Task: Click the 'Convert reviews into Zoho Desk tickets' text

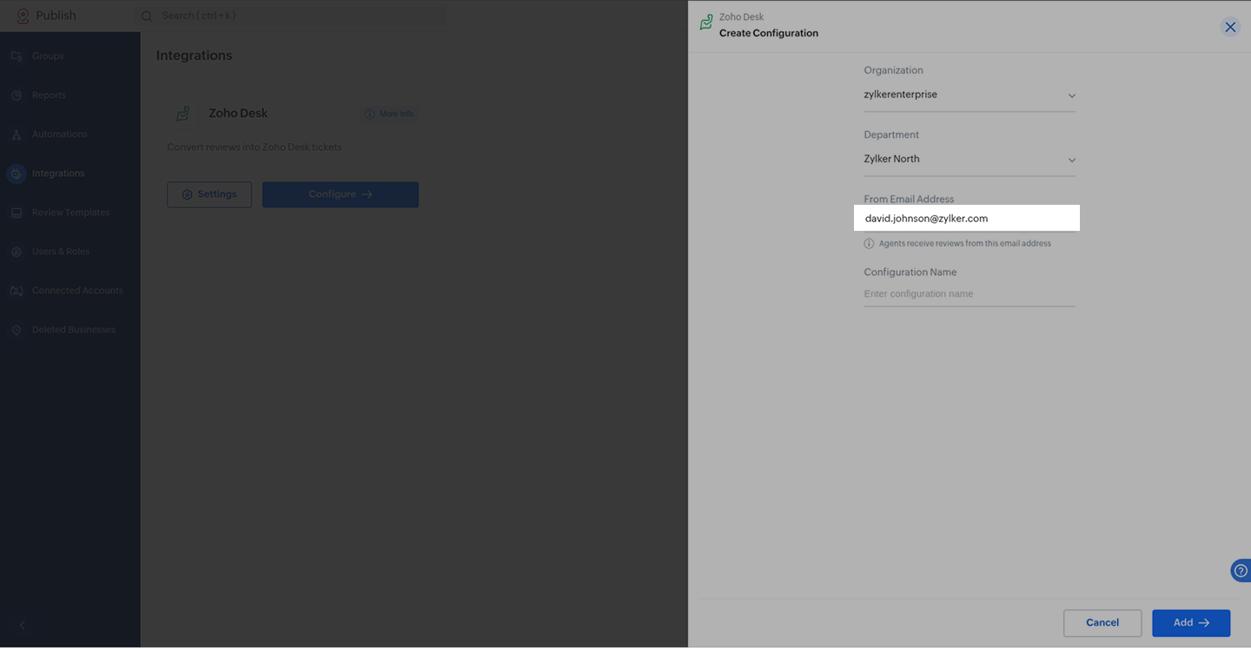Action: coord(255,148)
